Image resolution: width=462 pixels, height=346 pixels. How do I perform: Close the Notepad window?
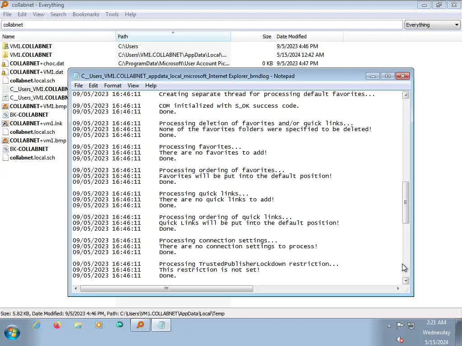tap(402, 76)
